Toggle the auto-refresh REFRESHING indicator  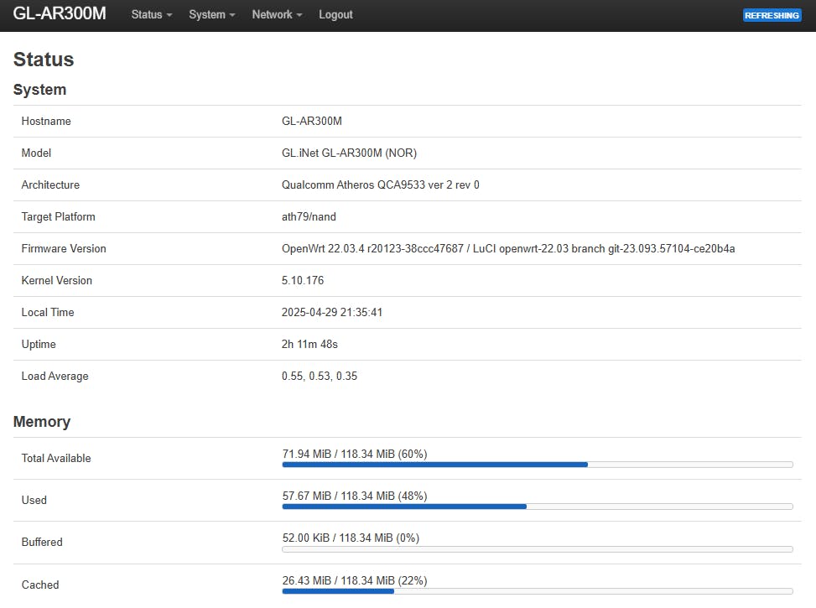[771, 14]
